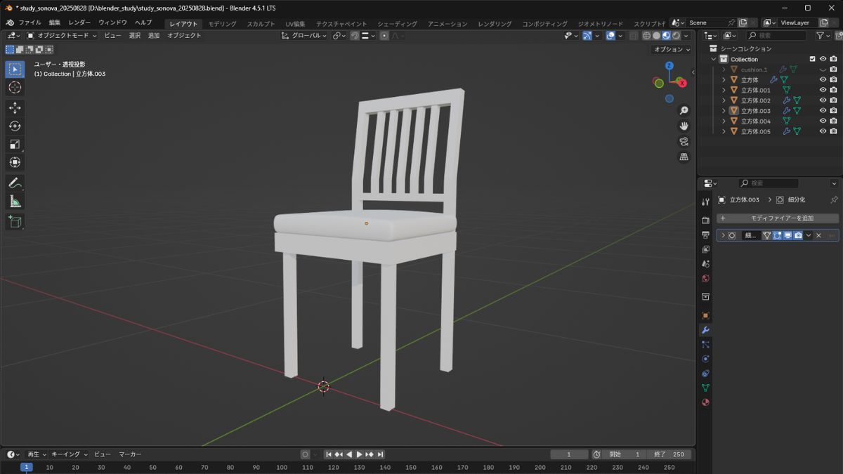The height and width of the screenshot is (474, 843).
Task: Activate the Scale tool
Action: click(15, 144)
